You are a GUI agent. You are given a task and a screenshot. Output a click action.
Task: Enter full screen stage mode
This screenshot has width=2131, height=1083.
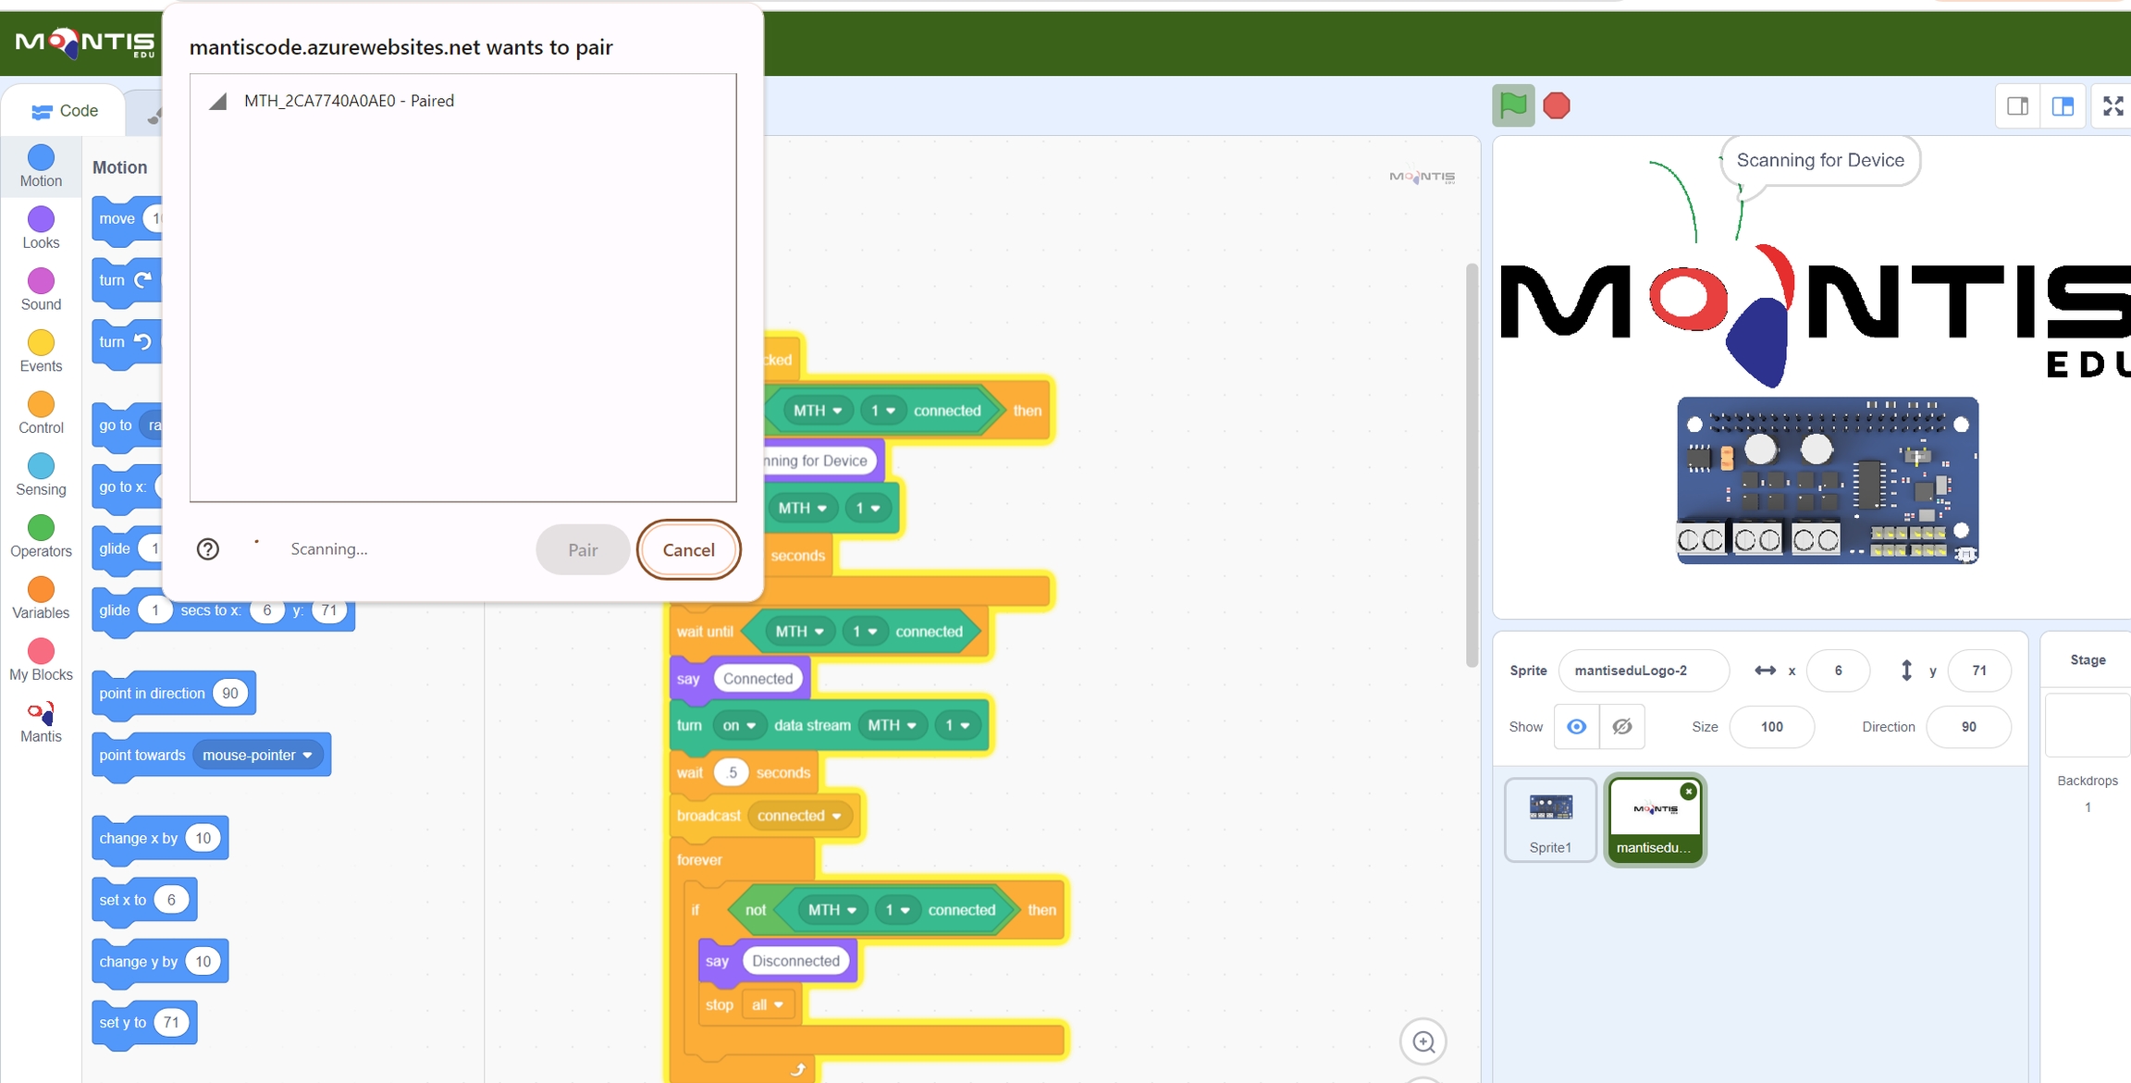click(x=2113, y=106)
